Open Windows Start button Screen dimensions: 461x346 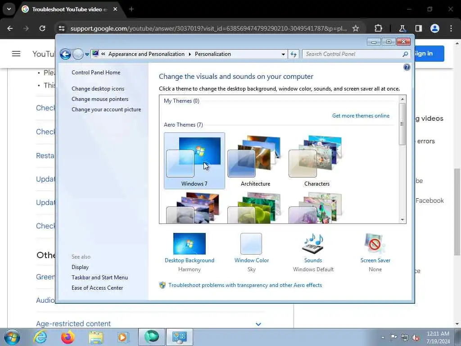click(x=12, y=337)
